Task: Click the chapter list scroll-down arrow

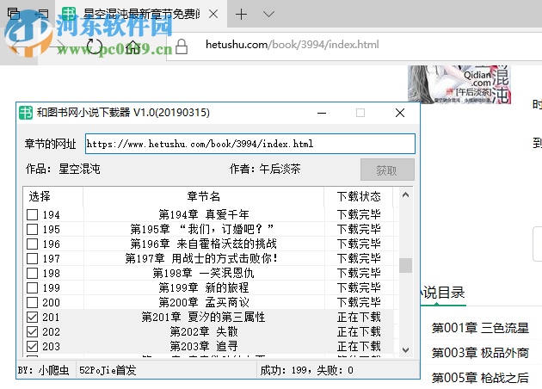Action: [x=406, y=350]
